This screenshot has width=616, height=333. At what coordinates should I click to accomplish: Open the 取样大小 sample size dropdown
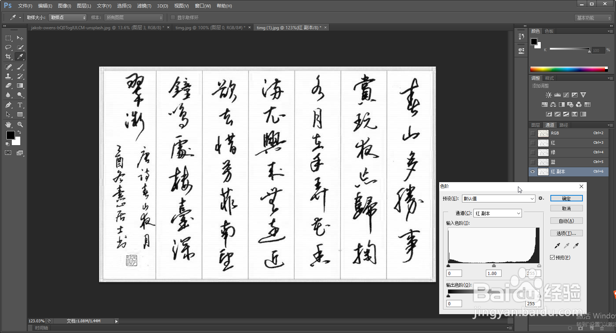point(67,17)
